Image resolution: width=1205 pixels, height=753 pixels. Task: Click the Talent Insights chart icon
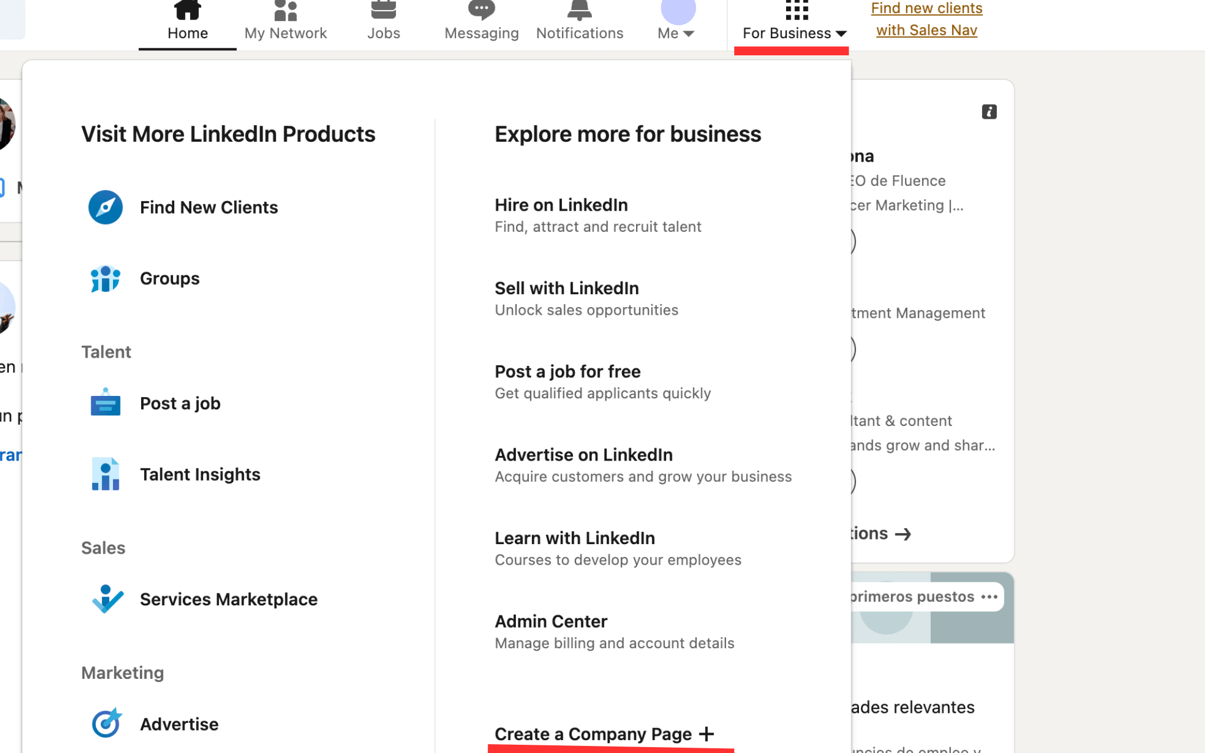[x=105, y=474]
